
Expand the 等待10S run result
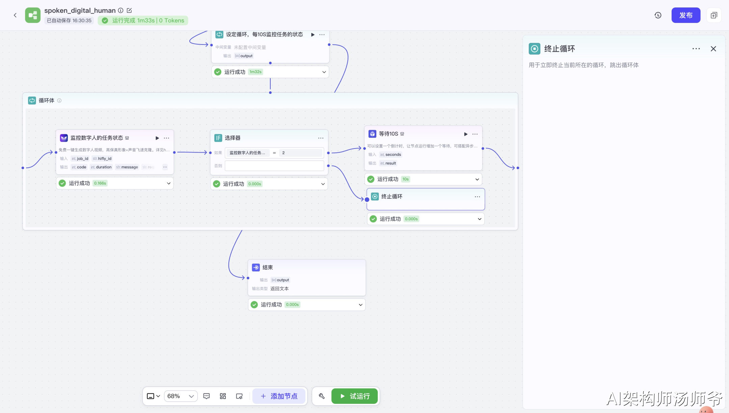click(x=477, y=179)
